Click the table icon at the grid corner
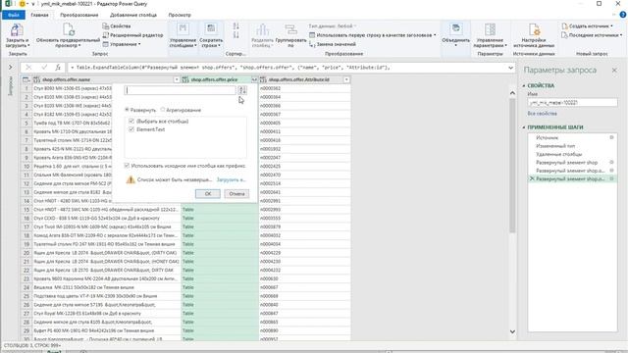628x353 pixels. coord(26,79)
